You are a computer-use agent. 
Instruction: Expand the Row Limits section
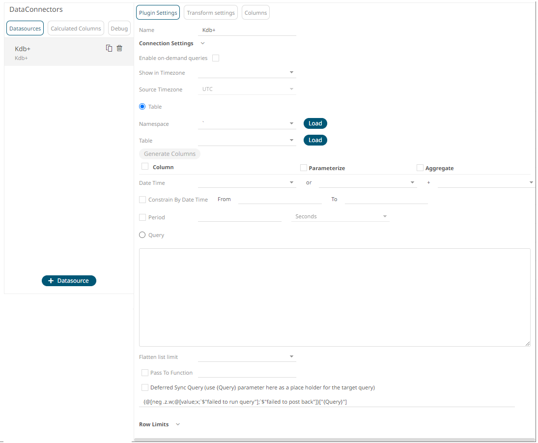[x=178, y=424]
